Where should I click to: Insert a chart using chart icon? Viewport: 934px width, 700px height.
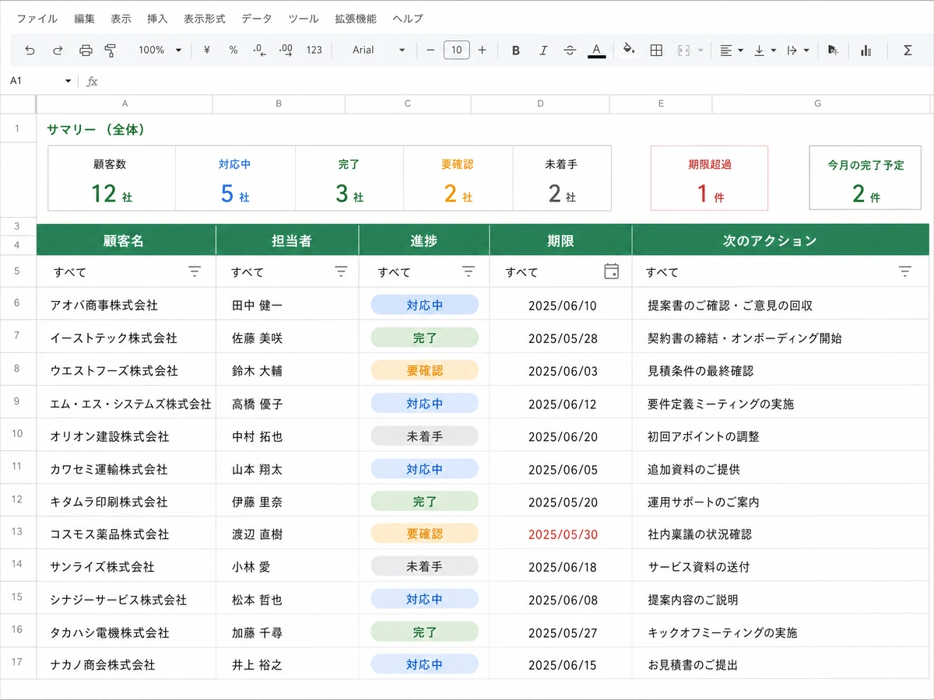[x=866, y=50]
